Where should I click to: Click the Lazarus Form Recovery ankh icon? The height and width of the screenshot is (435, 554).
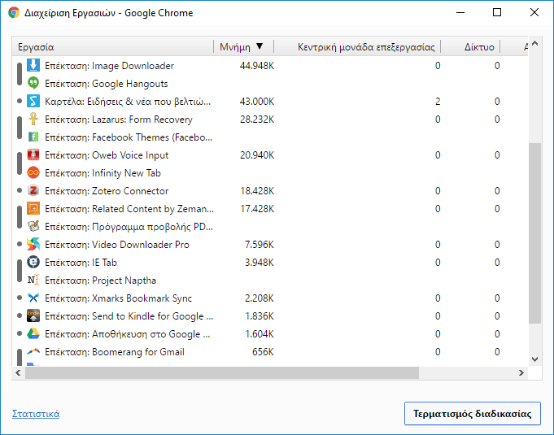[33, 120]
